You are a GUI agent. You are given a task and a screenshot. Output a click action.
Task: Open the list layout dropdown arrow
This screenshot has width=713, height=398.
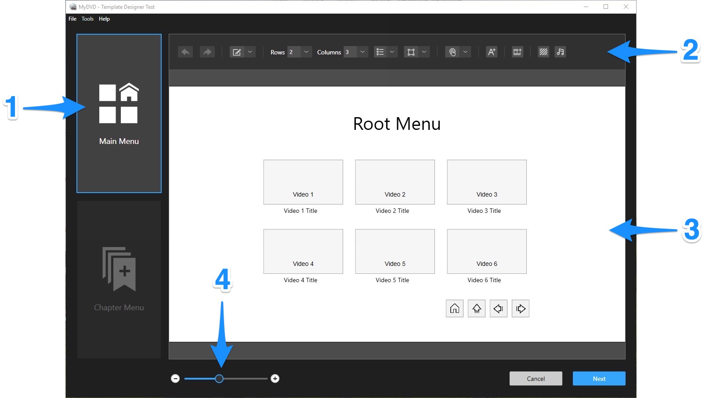[392, 52]
